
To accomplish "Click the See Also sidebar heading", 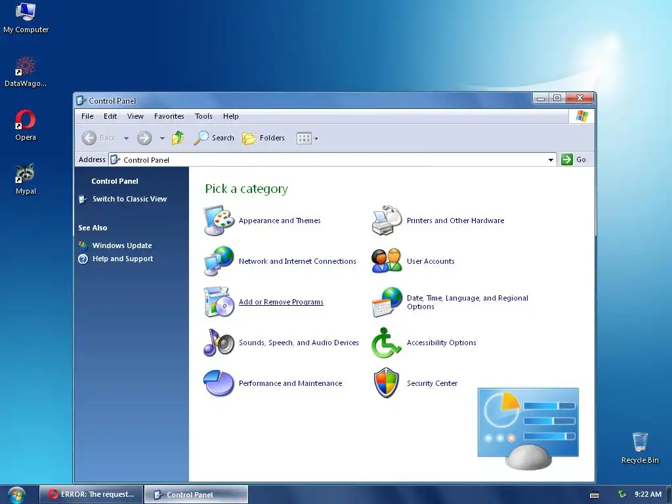I will click(93, 228).
